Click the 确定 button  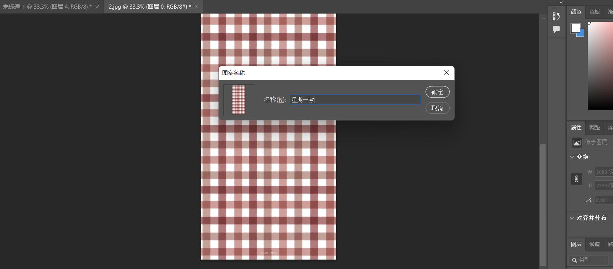[x=437, y=92]
